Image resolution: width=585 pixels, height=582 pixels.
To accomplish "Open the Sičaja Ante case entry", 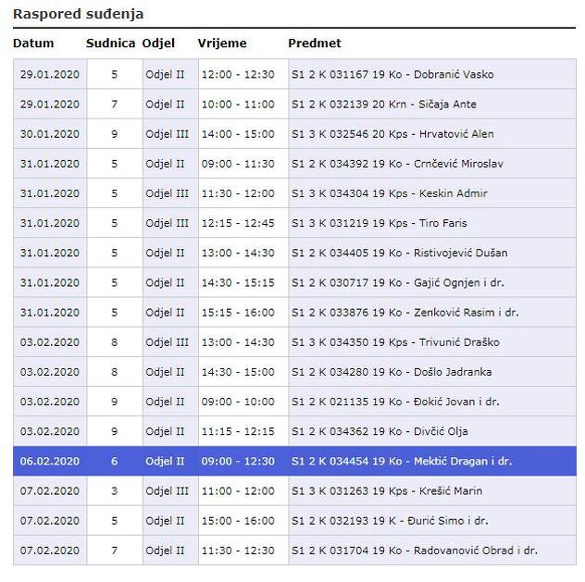I will 383,105.
